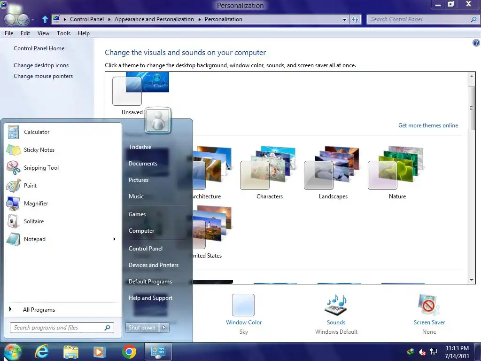Expand the Control Panel breadcrumb arrow
This screenshot has height=361, width=481.
point(109,19)
